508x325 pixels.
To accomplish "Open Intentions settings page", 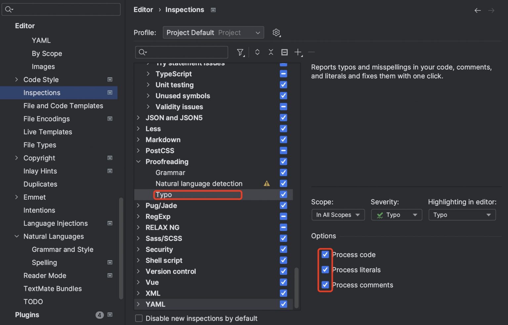I will (39, 210).
